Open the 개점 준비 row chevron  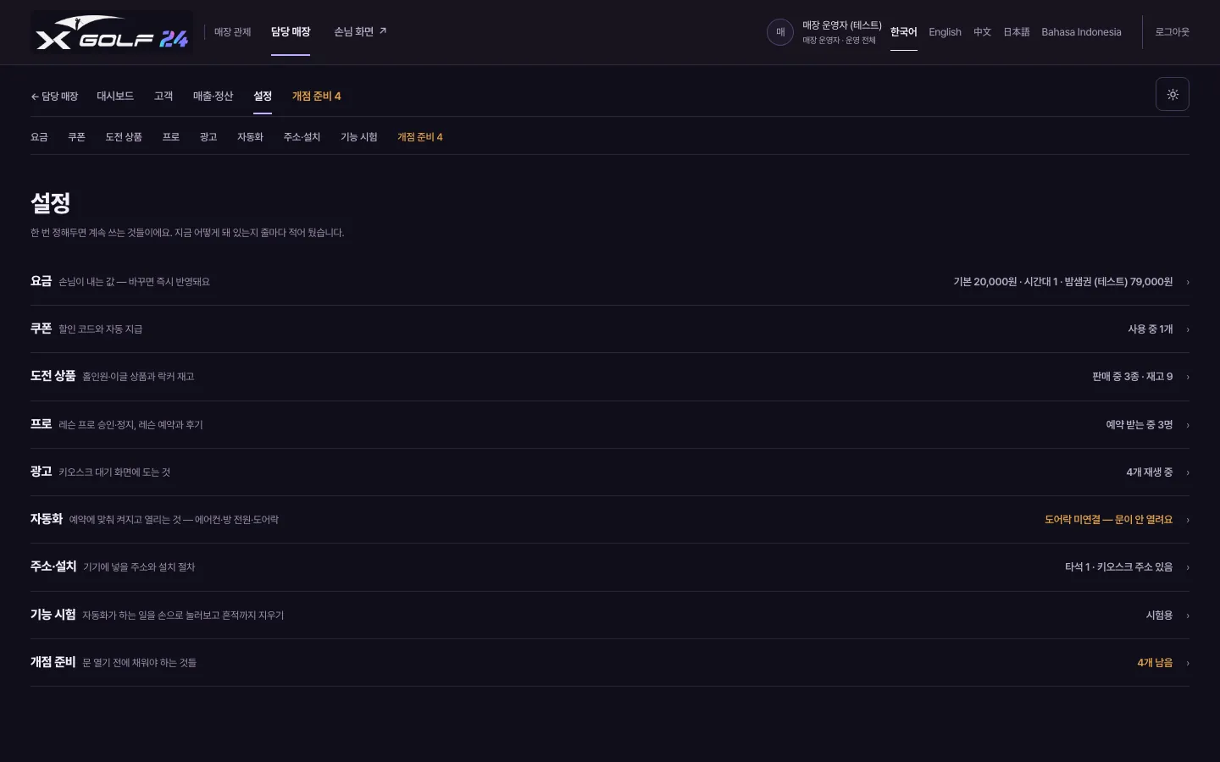(x=1188, y=663)
